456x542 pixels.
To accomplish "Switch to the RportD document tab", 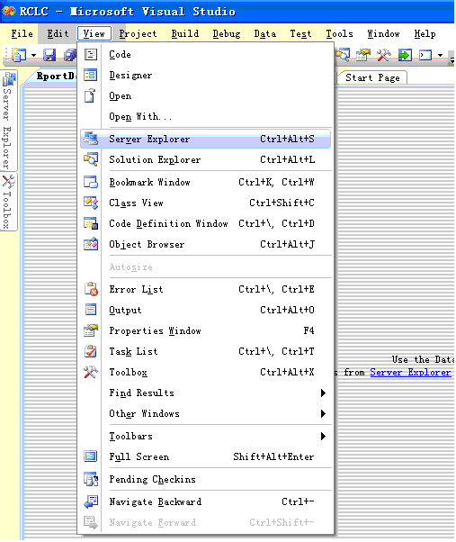I will tap(52, 77).
